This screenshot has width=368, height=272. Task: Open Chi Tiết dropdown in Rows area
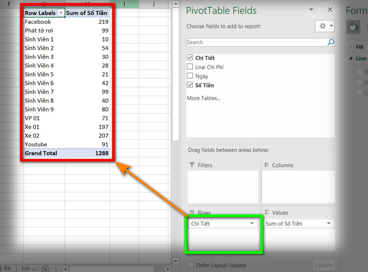pos(252,223)
